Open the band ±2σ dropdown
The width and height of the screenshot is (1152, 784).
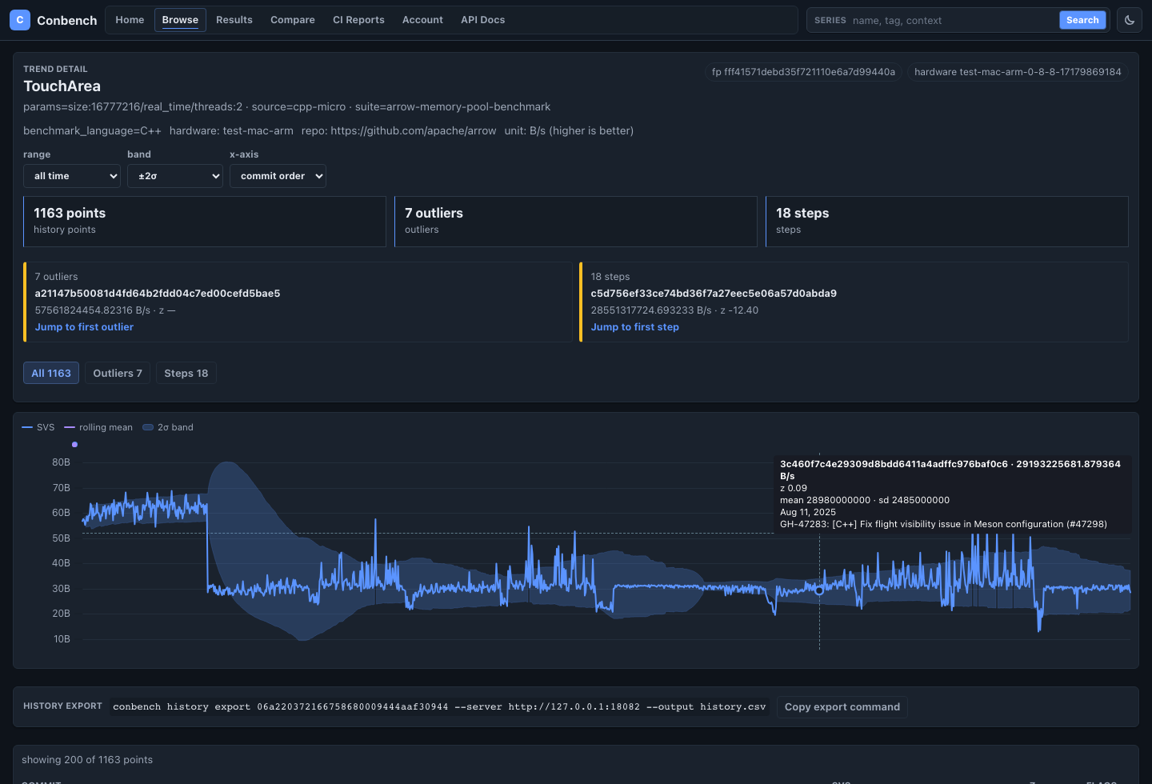tap(175, 176)
